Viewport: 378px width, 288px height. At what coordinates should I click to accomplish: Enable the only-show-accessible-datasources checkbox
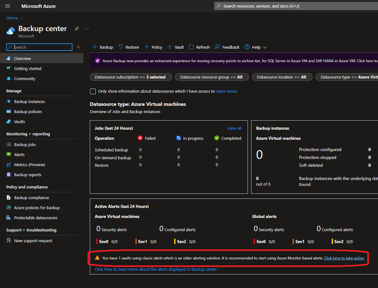tap(93, 91)
